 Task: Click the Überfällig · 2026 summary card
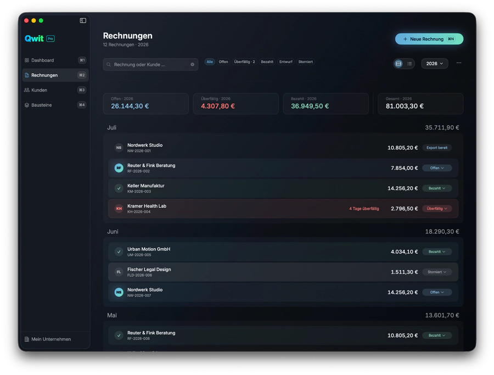pyautogui.click(x=235, y=103)
